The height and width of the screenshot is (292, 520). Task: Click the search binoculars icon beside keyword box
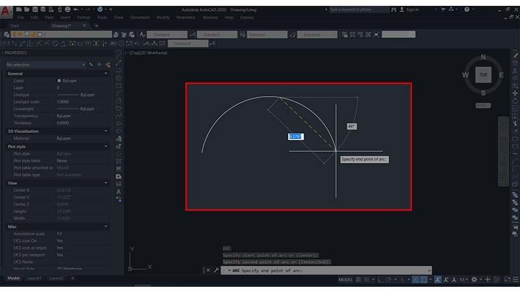pos(394,10)
